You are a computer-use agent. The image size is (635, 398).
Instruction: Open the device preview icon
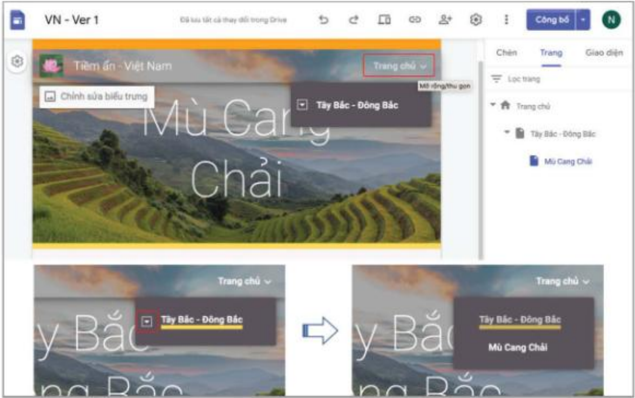[384, 20]
